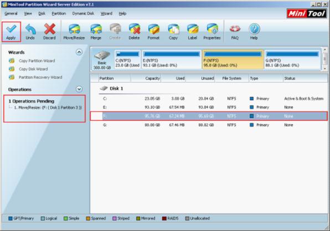The width and height of the screenshot is (330, 231).
Task: Click the Simple legend color swatch
Action: click(x=66, y=218)
